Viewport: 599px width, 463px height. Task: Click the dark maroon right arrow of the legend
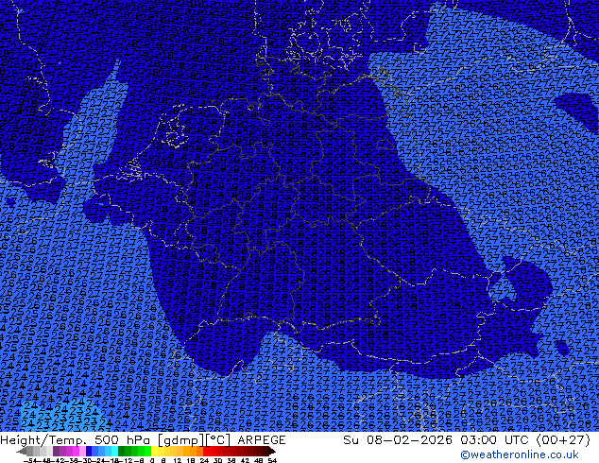pyautogui.click(x=272, y=451)
